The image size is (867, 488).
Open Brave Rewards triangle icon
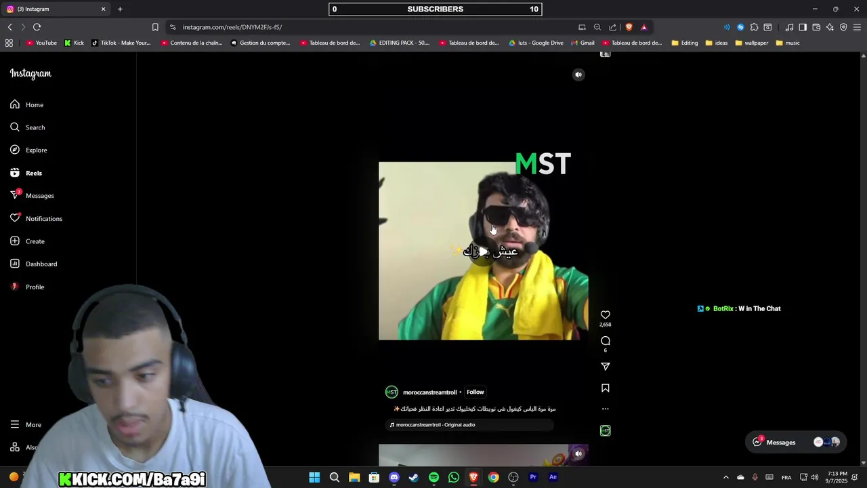tap(644, 27)
